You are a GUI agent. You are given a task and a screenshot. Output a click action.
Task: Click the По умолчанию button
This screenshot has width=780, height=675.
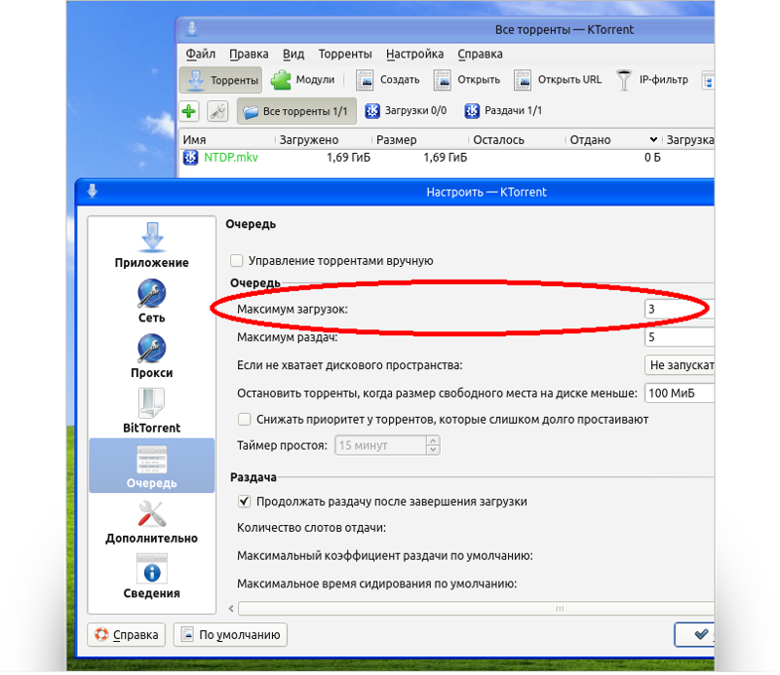(x=230, y=635)
